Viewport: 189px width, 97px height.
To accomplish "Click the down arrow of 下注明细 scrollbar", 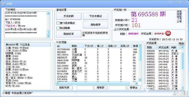I will 48,36.
